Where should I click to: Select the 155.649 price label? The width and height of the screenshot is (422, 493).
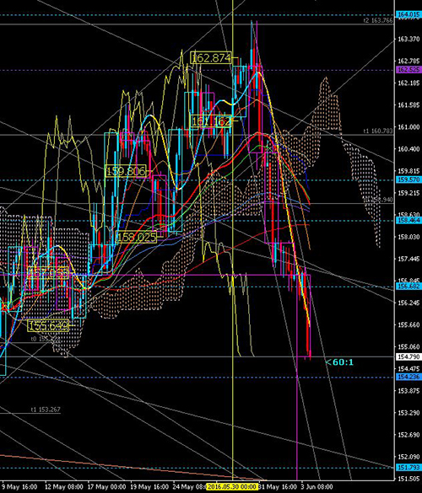pyautogui.click(x=48, y=326)
